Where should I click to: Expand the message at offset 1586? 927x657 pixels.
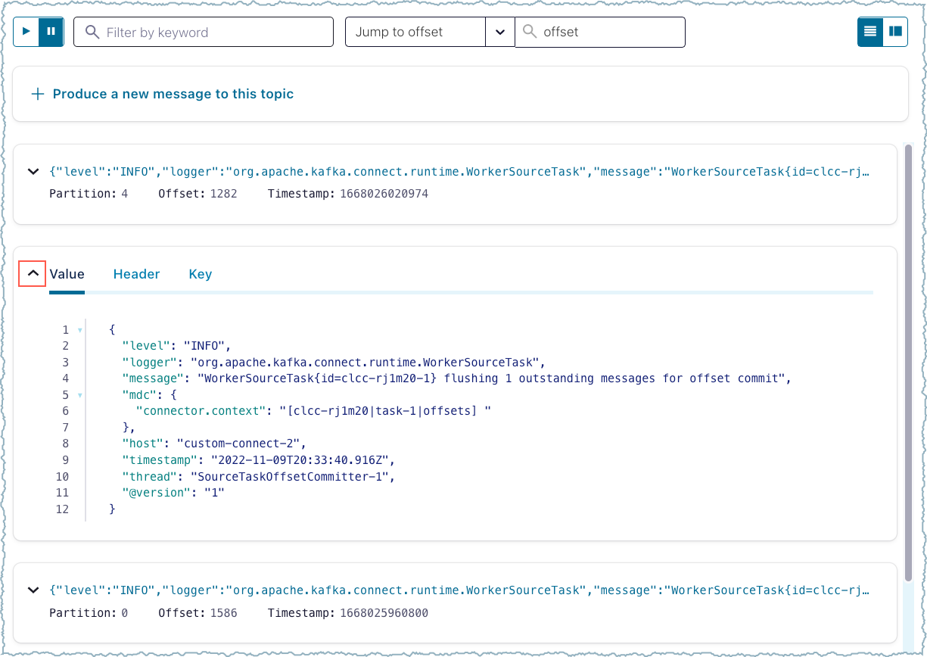[33, 590]
